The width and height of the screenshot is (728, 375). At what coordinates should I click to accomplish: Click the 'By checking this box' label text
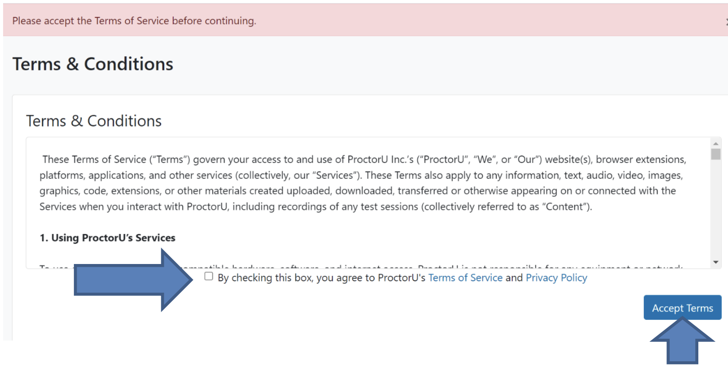pos(321,278)
